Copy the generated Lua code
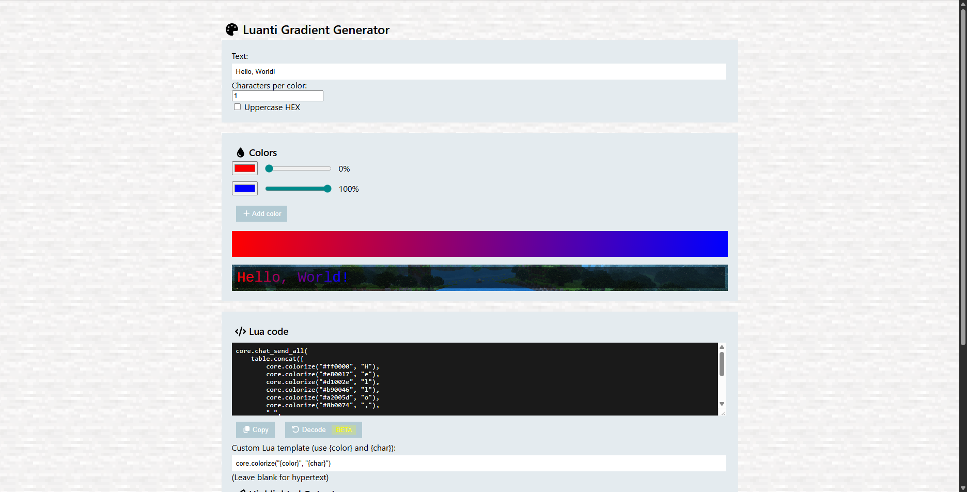 [255, 429]
